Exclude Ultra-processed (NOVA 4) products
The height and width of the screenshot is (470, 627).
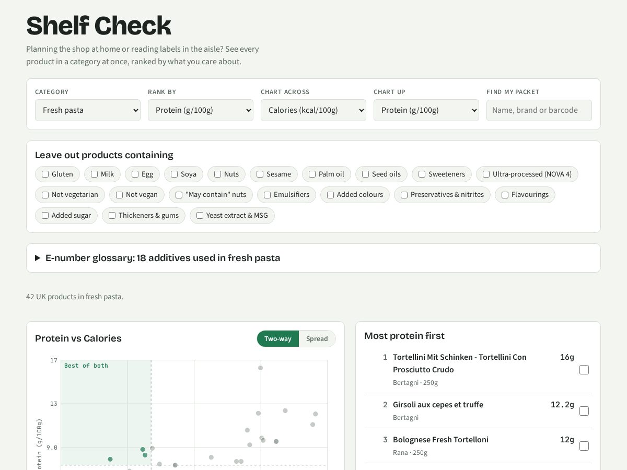pyautogui.click(x=486, y=174)
